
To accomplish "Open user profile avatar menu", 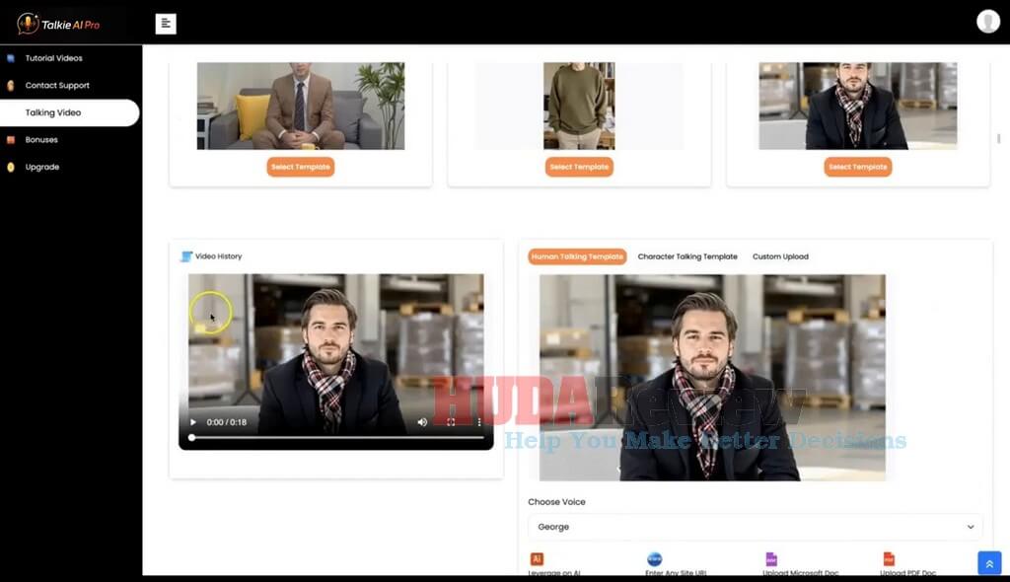I will pyautogui.click(x=987, y=22).
